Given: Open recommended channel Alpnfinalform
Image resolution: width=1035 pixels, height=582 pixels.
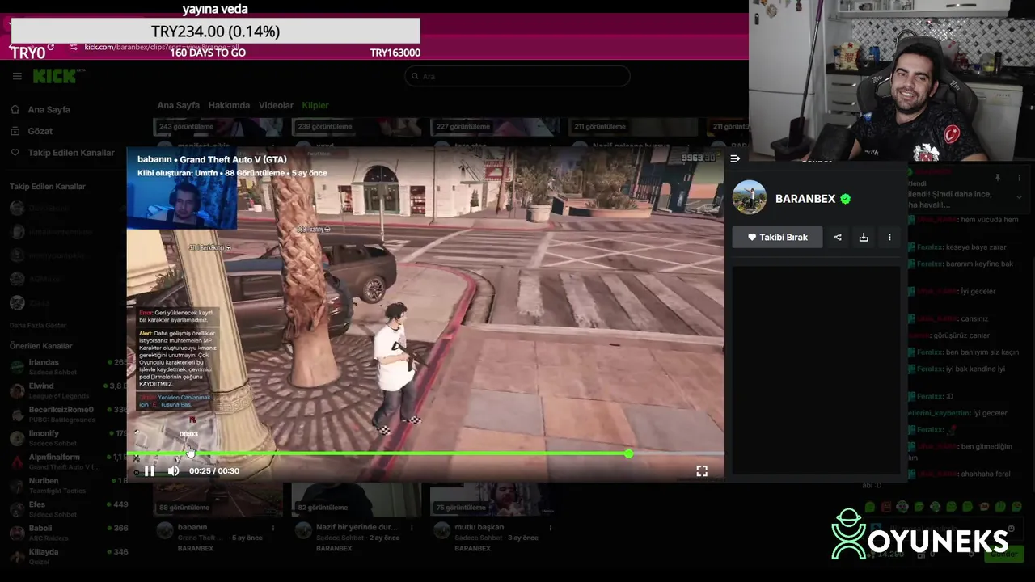Looking at the screenshot, I should point(66,462).
